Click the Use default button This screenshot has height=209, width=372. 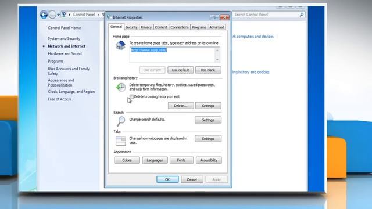(181, 70)
